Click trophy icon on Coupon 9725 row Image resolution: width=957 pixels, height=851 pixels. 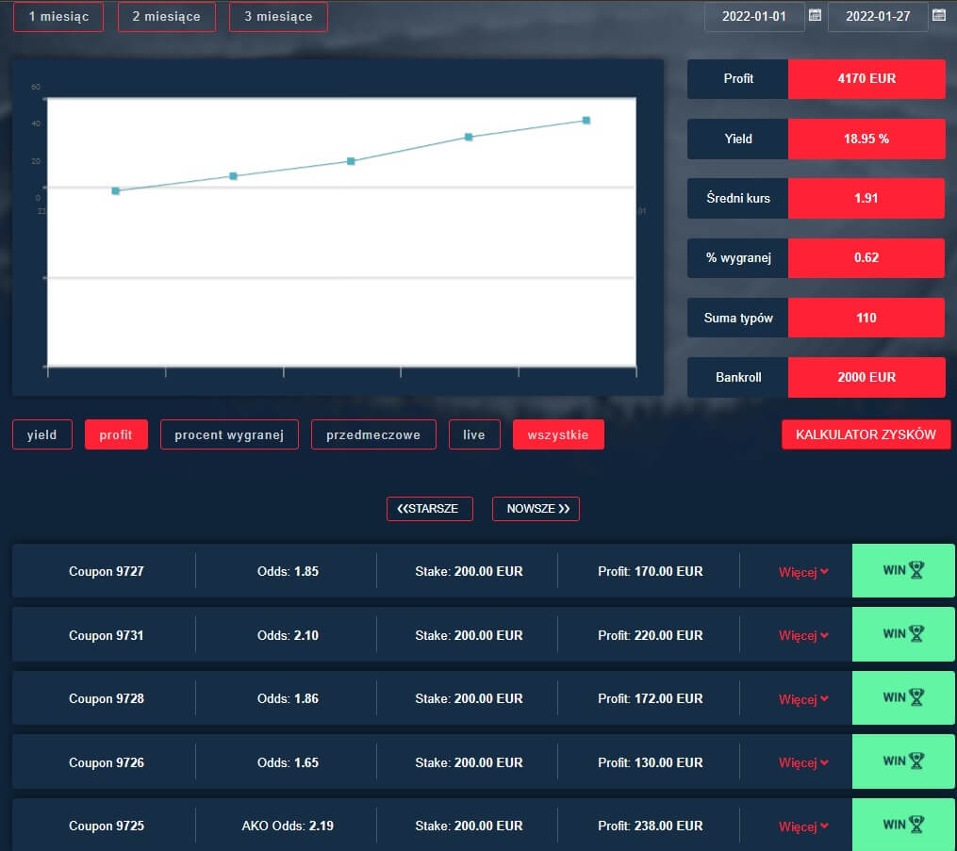(x=916, y=825)
